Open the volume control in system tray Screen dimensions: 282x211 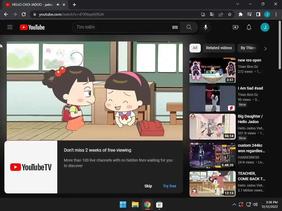coord(255,204)
